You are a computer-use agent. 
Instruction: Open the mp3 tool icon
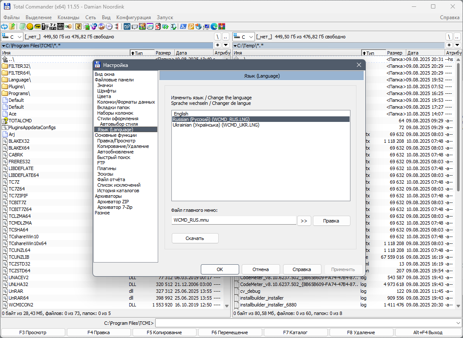click(127, 26)
